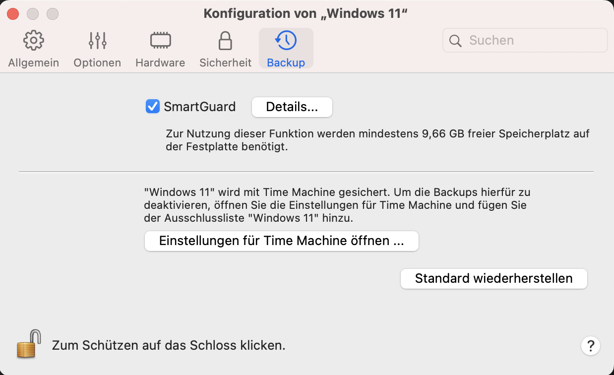Close the Konfiguration window
The width and height of the screenshot is (614, 375).
(x=12, y=14)
